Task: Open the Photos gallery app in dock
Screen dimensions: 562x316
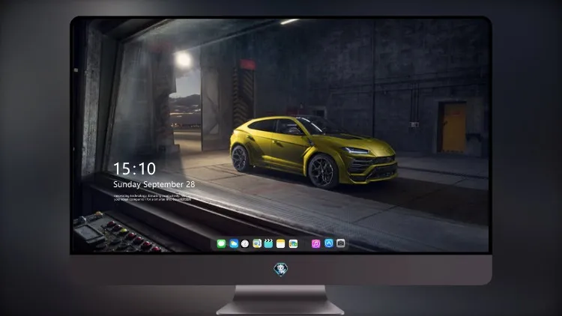Action: click(x=293, y=243)
